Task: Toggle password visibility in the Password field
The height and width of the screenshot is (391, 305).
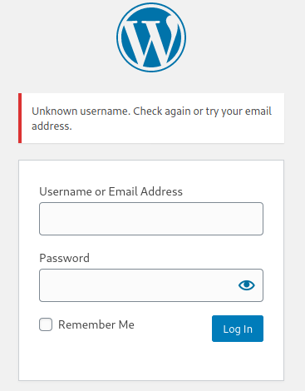Action: pyautogui.click(x=246, y=285)
